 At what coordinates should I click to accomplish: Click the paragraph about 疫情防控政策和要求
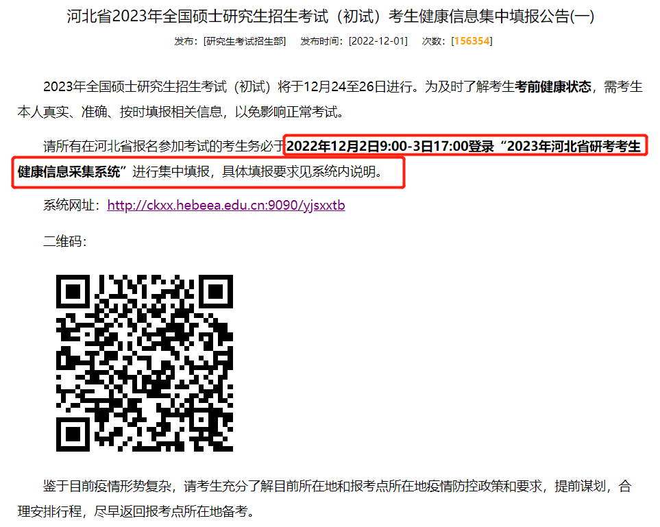(325, 499)
